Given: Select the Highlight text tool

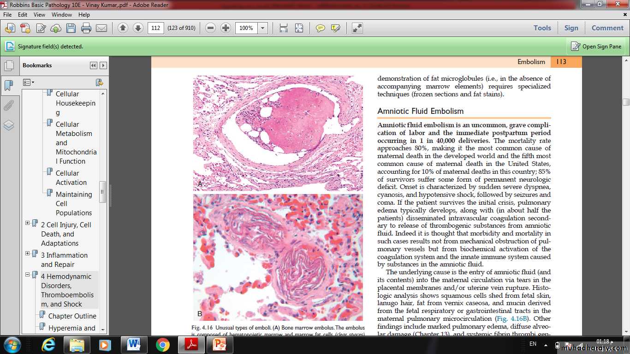Looking at the screenshot, I should 335,28.
